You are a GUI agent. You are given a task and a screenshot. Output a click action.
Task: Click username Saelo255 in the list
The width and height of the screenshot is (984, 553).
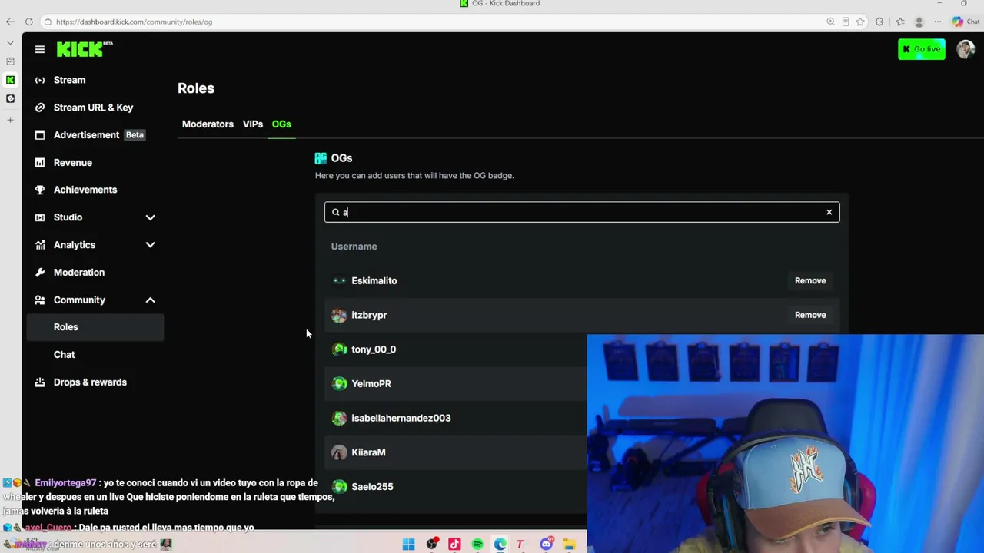coord(372,487)
